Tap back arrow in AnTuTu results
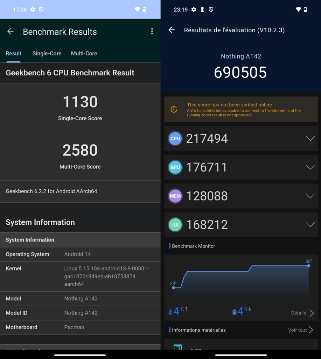The height and width of the screenshot is (359, 321). 172,30
